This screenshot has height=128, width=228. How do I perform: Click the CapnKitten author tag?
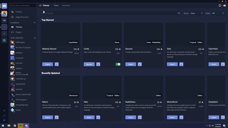click(73, 42)
